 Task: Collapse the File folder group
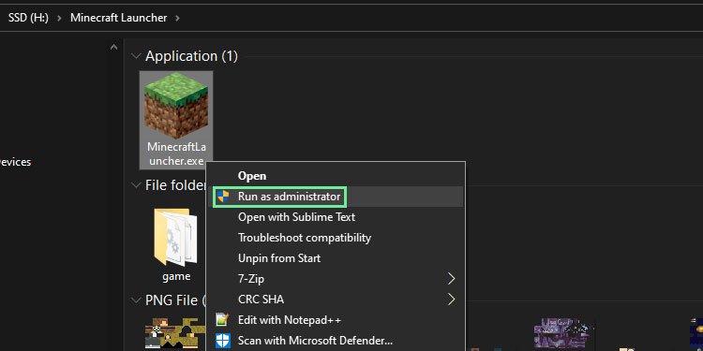(135, 185)
